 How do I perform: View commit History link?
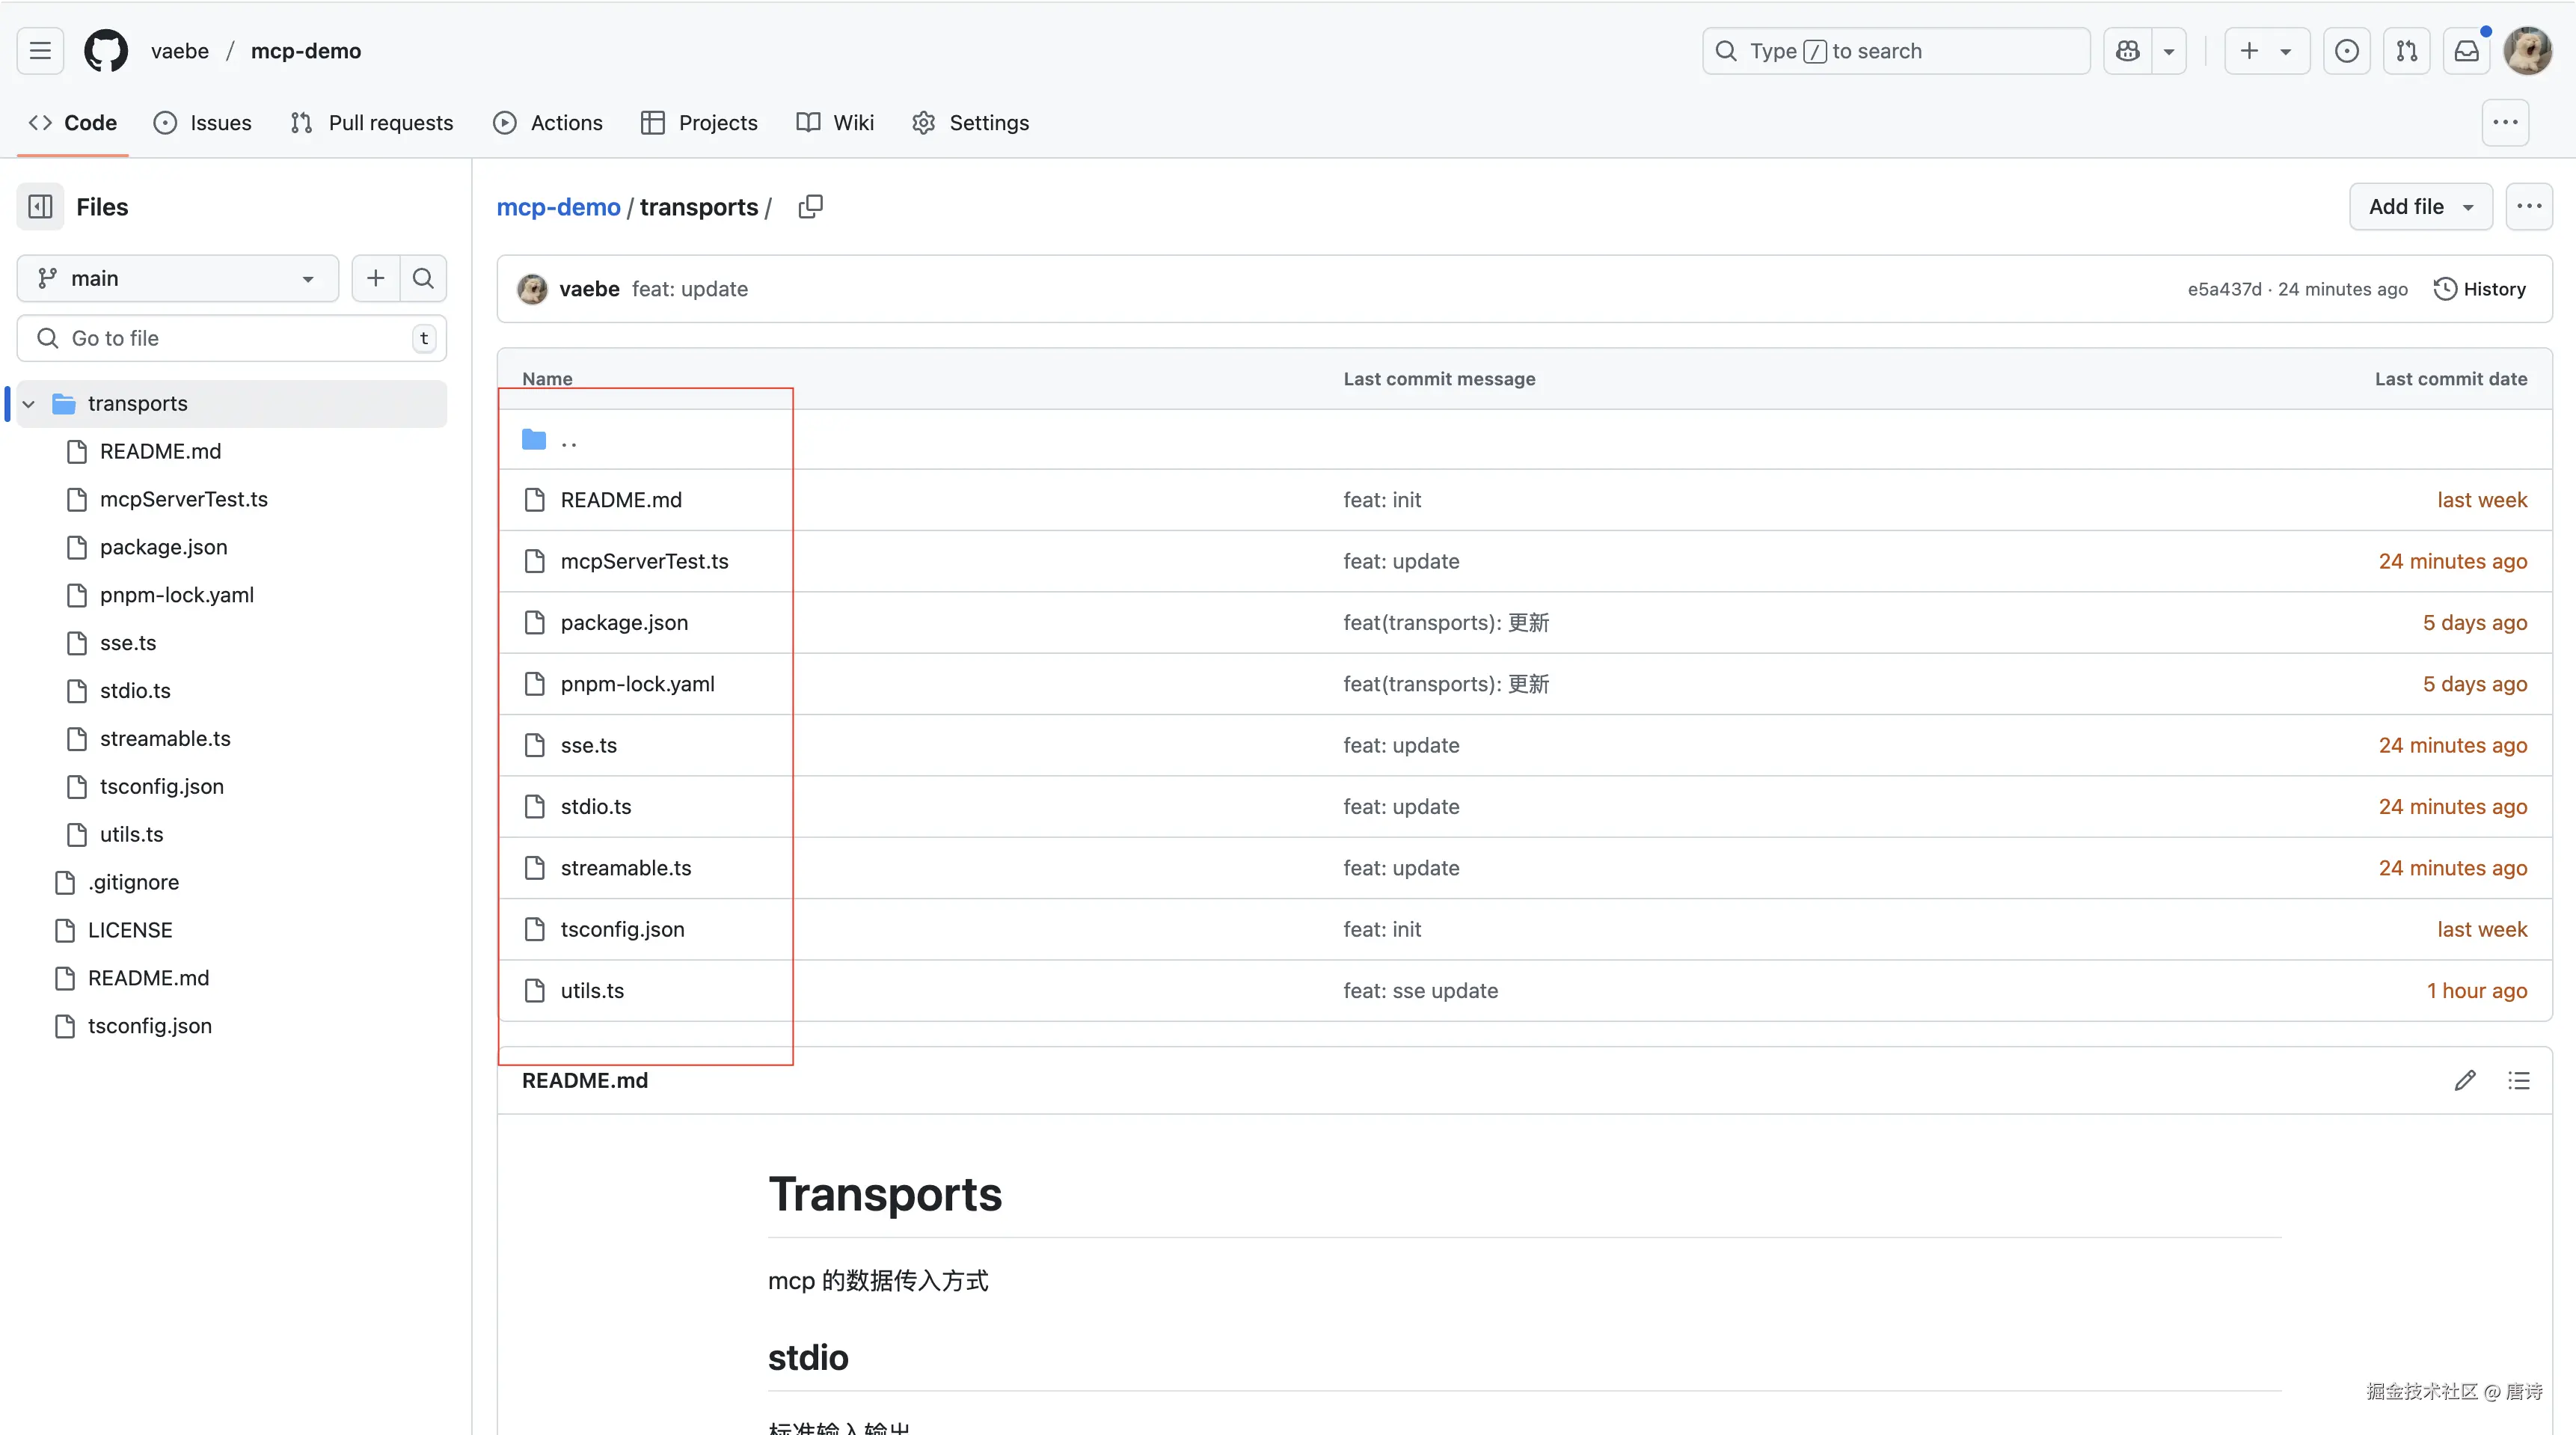click(2479, 289)
